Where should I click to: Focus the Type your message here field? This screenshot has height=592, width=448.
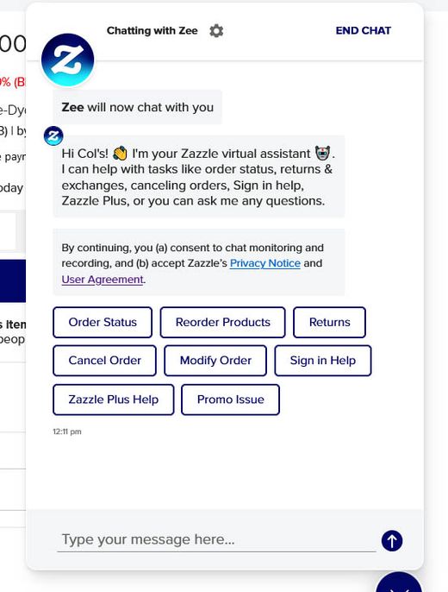(216, 540)
